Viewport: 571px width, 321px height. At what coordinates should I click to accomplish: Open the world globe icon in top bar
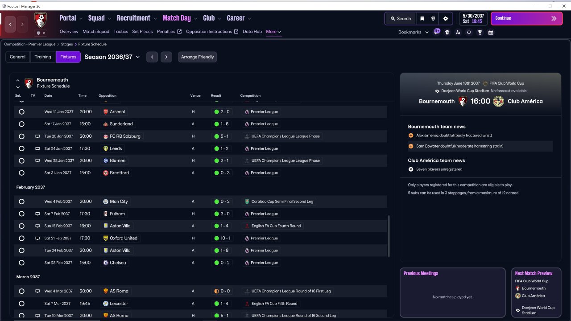[x=433, y=19]
